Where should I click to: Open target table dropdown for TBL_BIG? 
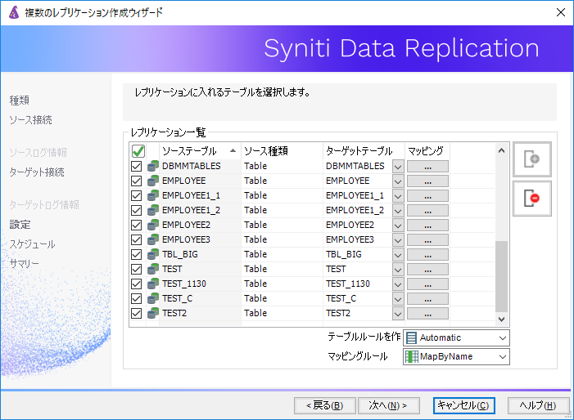pos(398,255)
